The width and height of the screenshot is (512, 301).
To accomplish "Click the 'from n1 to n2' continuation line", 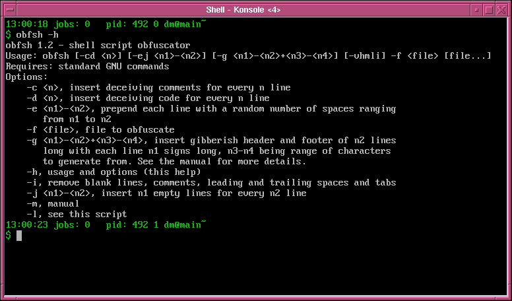I will 77,119.
